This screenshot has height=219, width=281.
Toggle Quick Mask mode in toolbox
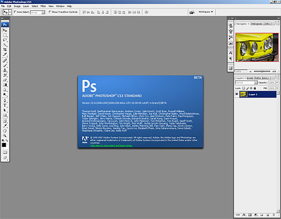[4, 152]
